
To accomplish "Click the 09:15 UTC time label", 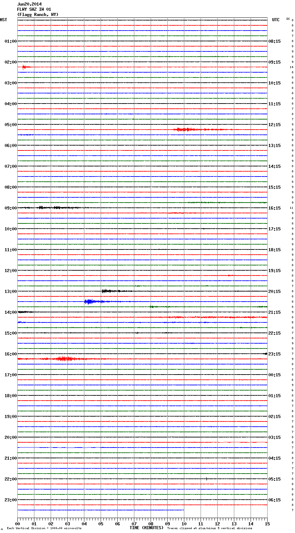I will tap(275, 62).
